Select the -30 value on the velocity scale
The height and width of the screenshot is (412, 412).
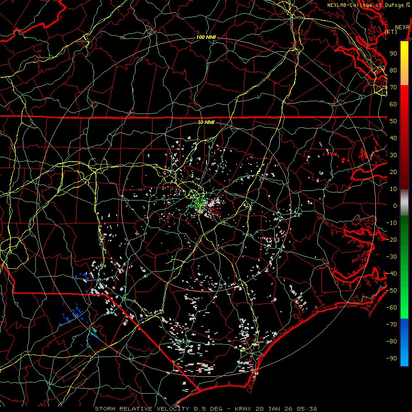(391, 257)
